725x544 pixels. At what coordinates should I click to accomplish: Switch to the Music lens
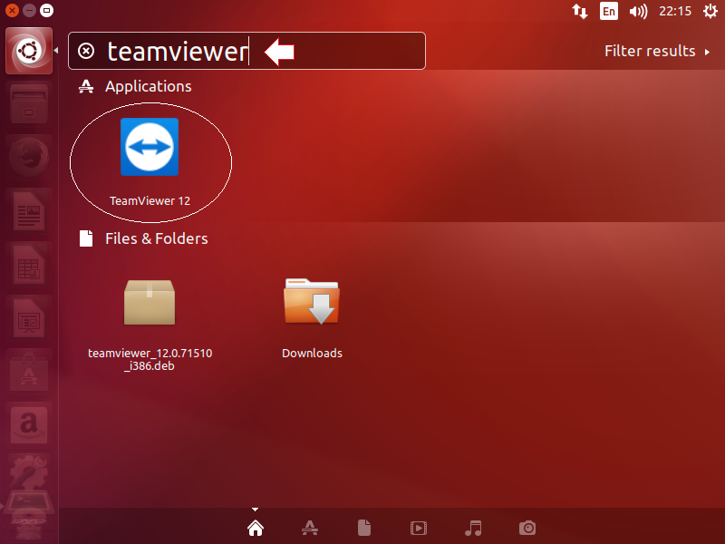(473, 528)
